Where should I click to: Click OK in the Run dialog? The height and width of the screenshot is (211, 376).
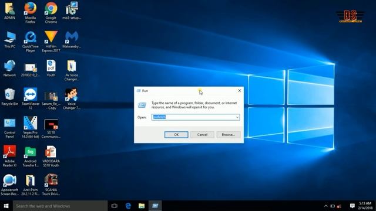176,135
